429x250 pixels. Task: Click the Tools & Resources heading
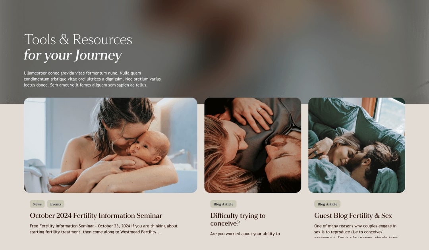click(x=78, y=39)
